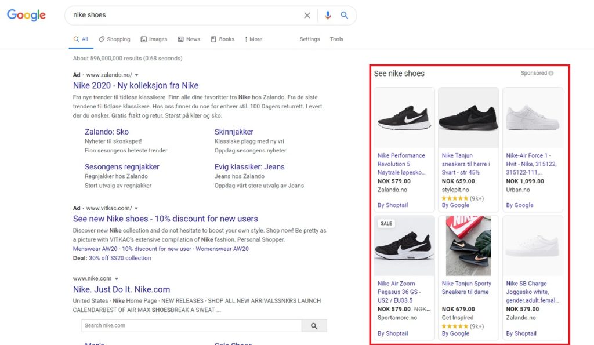Clear the search query using the X icon

click(307, 15)
